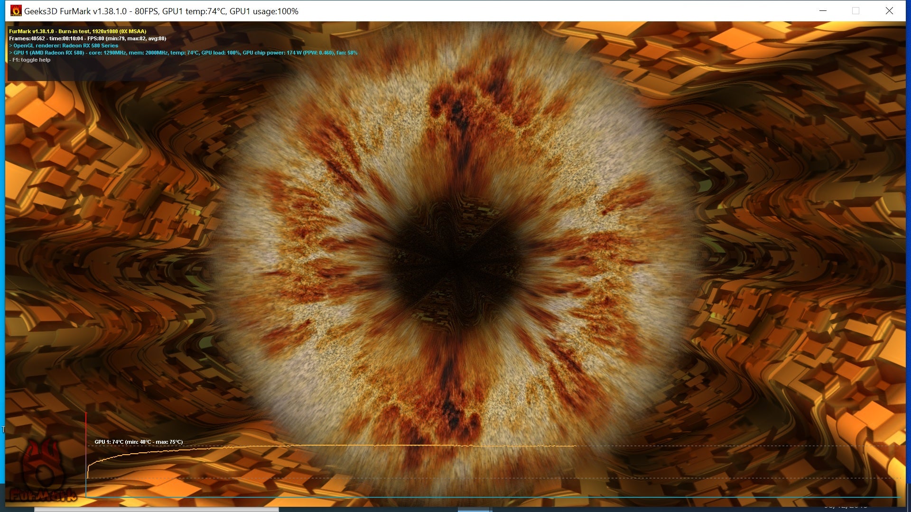Click the greyed-out maximize window button

[855, 10]
